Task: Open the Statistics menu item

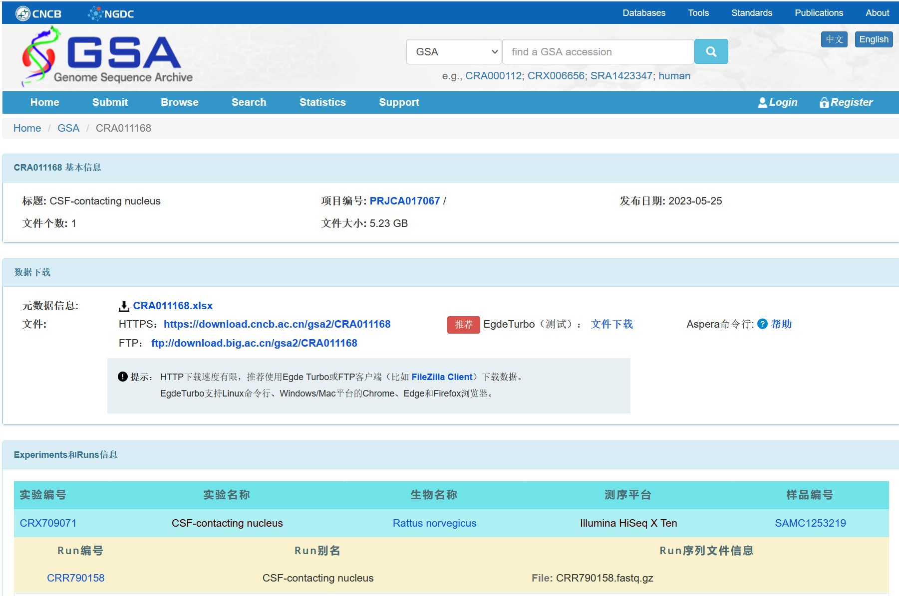Action: [x=322, y=102]
